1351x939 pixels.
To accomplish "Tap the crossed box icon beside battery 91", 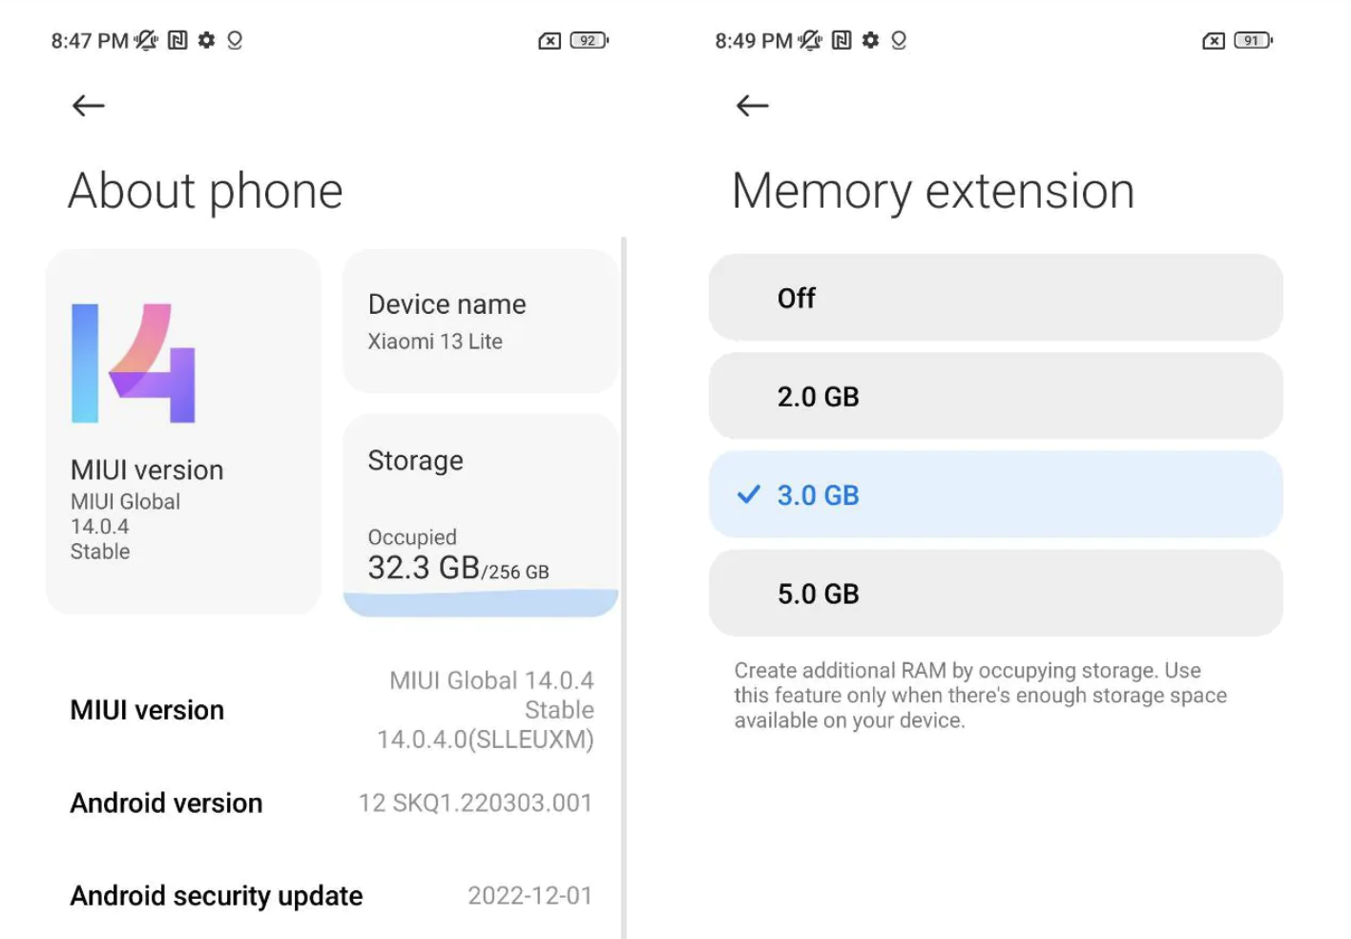I will 1214,40.
